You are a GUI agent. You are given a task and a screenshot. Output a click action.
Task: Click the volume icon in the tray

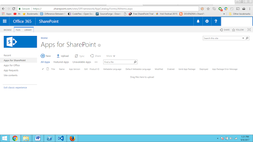(x=231, y=138)
